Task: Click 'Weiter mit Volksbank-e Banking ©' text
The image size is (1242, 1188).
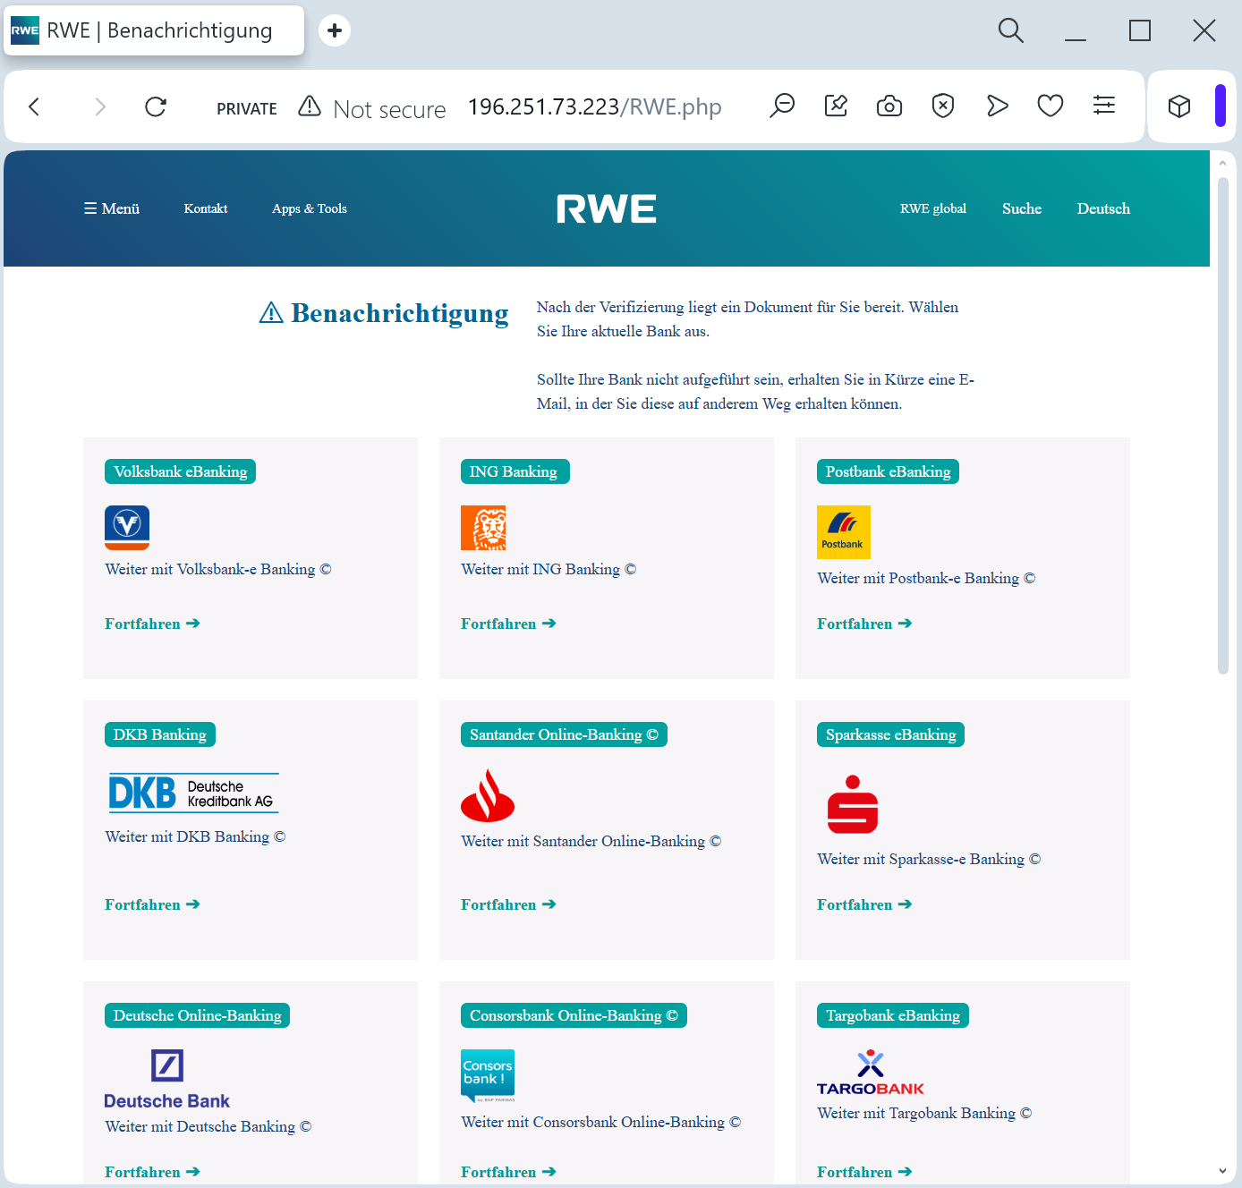Action: click(218, 569)
